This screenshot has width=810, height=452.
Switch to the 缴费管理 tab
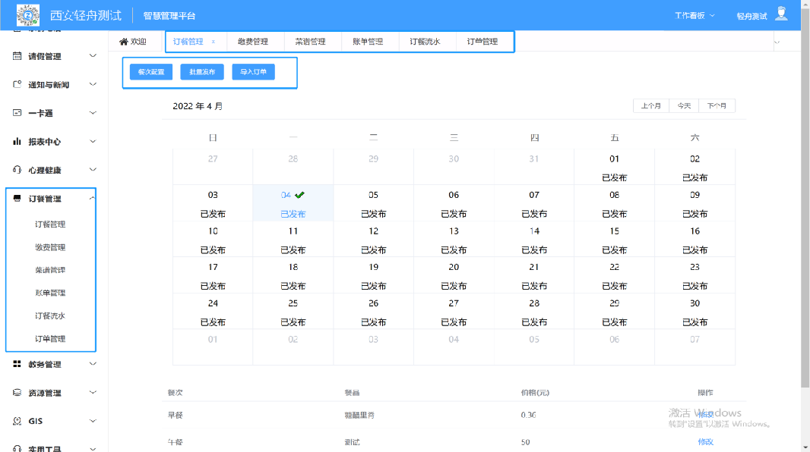[x=252, y=41]
